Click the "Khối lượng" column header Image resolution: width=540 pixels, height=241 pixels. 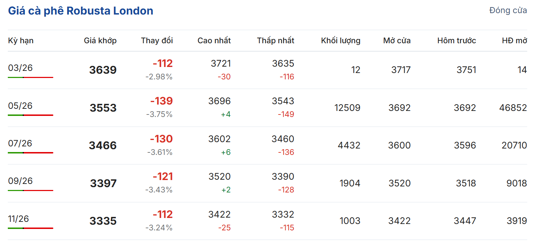point(340,41)
